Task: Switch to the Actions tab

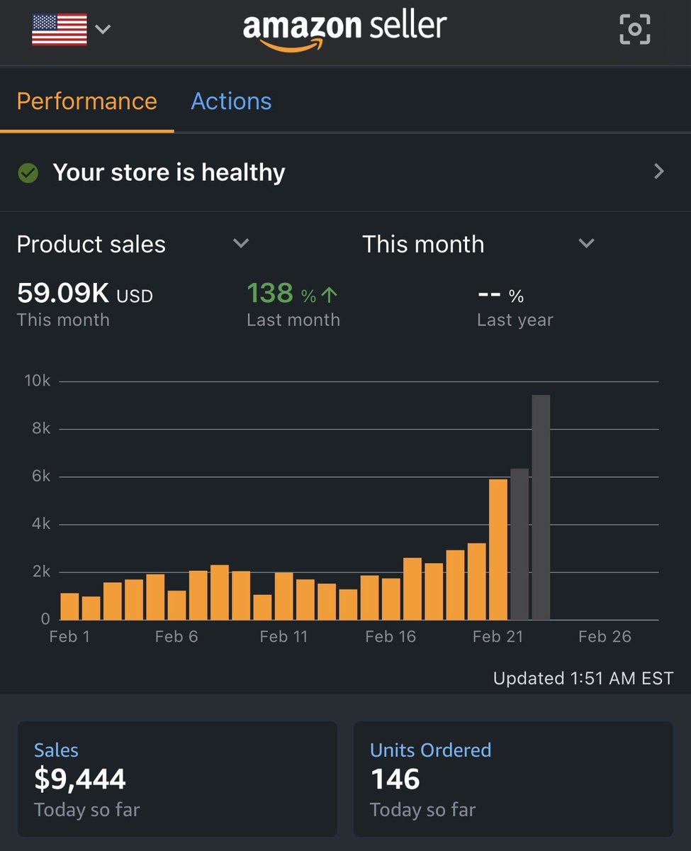Action: [230, 101]
